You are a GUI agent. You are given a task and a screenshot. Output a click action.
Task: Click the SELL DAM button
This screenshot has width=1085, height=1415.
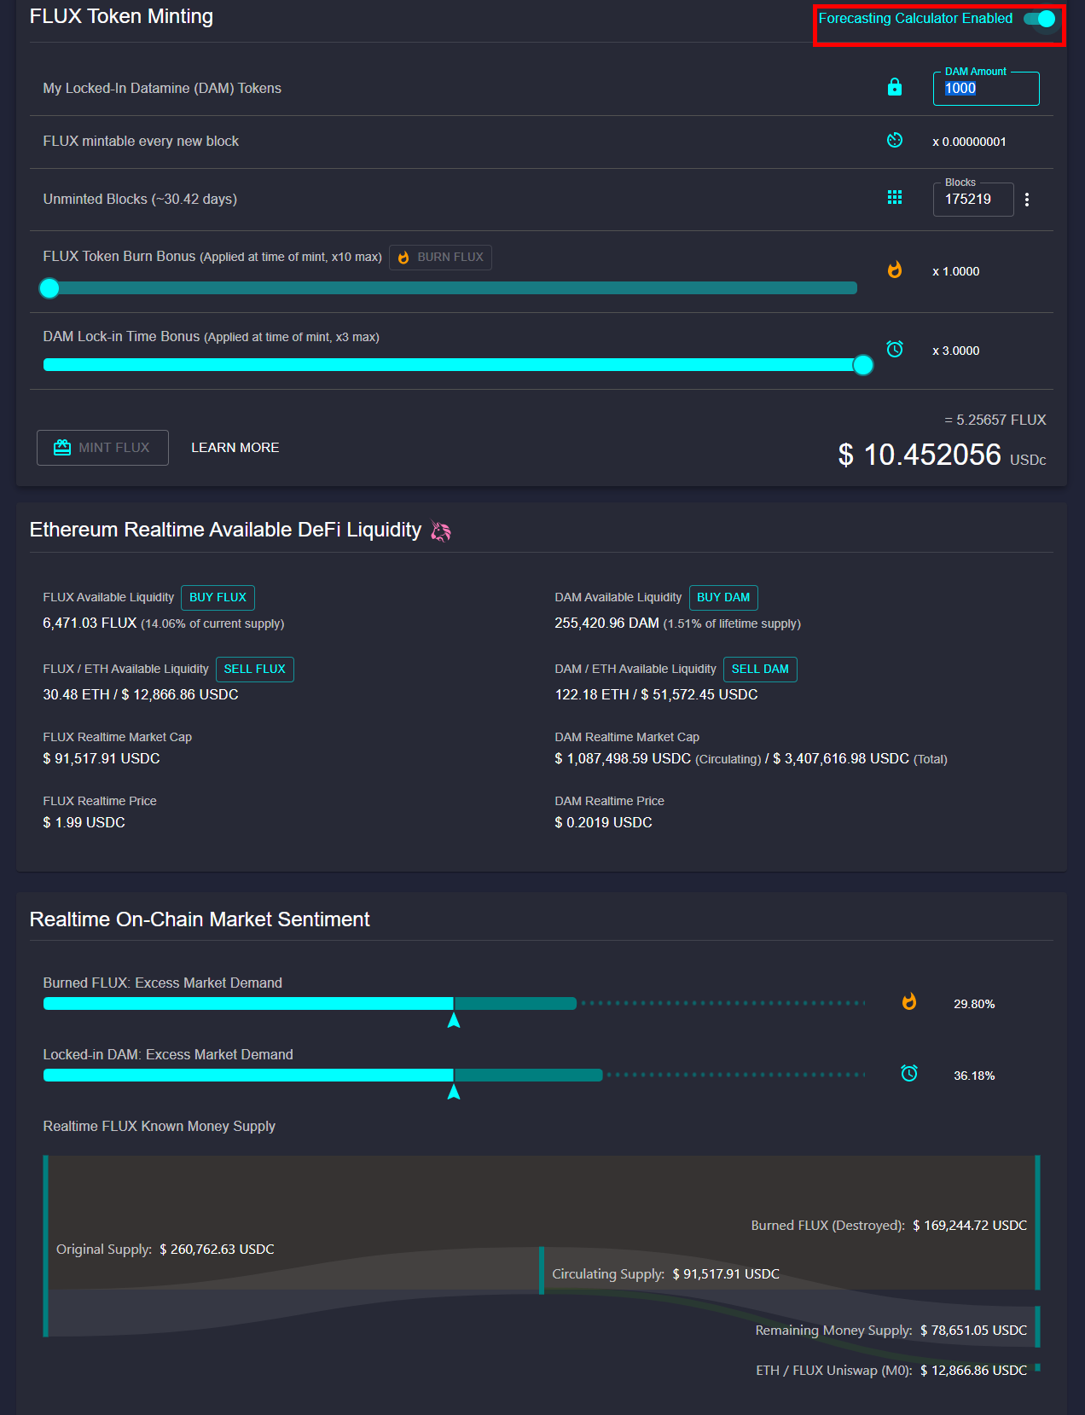click(x=760, y=670)
